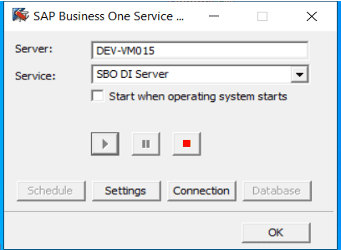Pause the service with the pause button
341x250 pixels.
[x=146, y=144]
